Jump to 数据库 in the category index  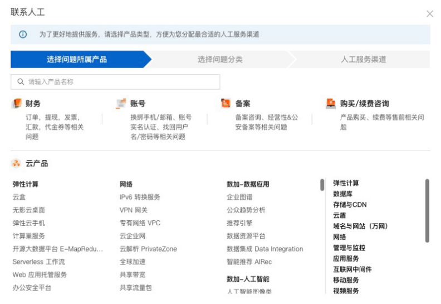pos(342,194)
